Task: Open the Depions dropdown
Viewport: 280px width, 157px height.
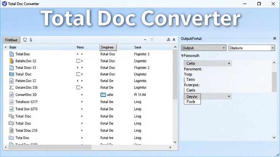Action: tap(252, 48)
